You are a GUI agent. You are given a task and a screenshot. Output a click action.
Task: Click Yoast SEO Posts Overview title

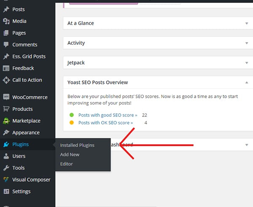point(98,82)
